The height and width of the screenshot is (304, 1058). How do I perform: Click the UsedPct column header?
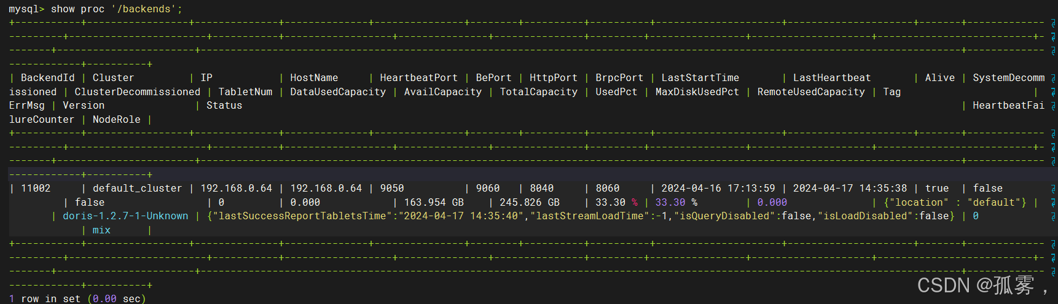(616, 92)
